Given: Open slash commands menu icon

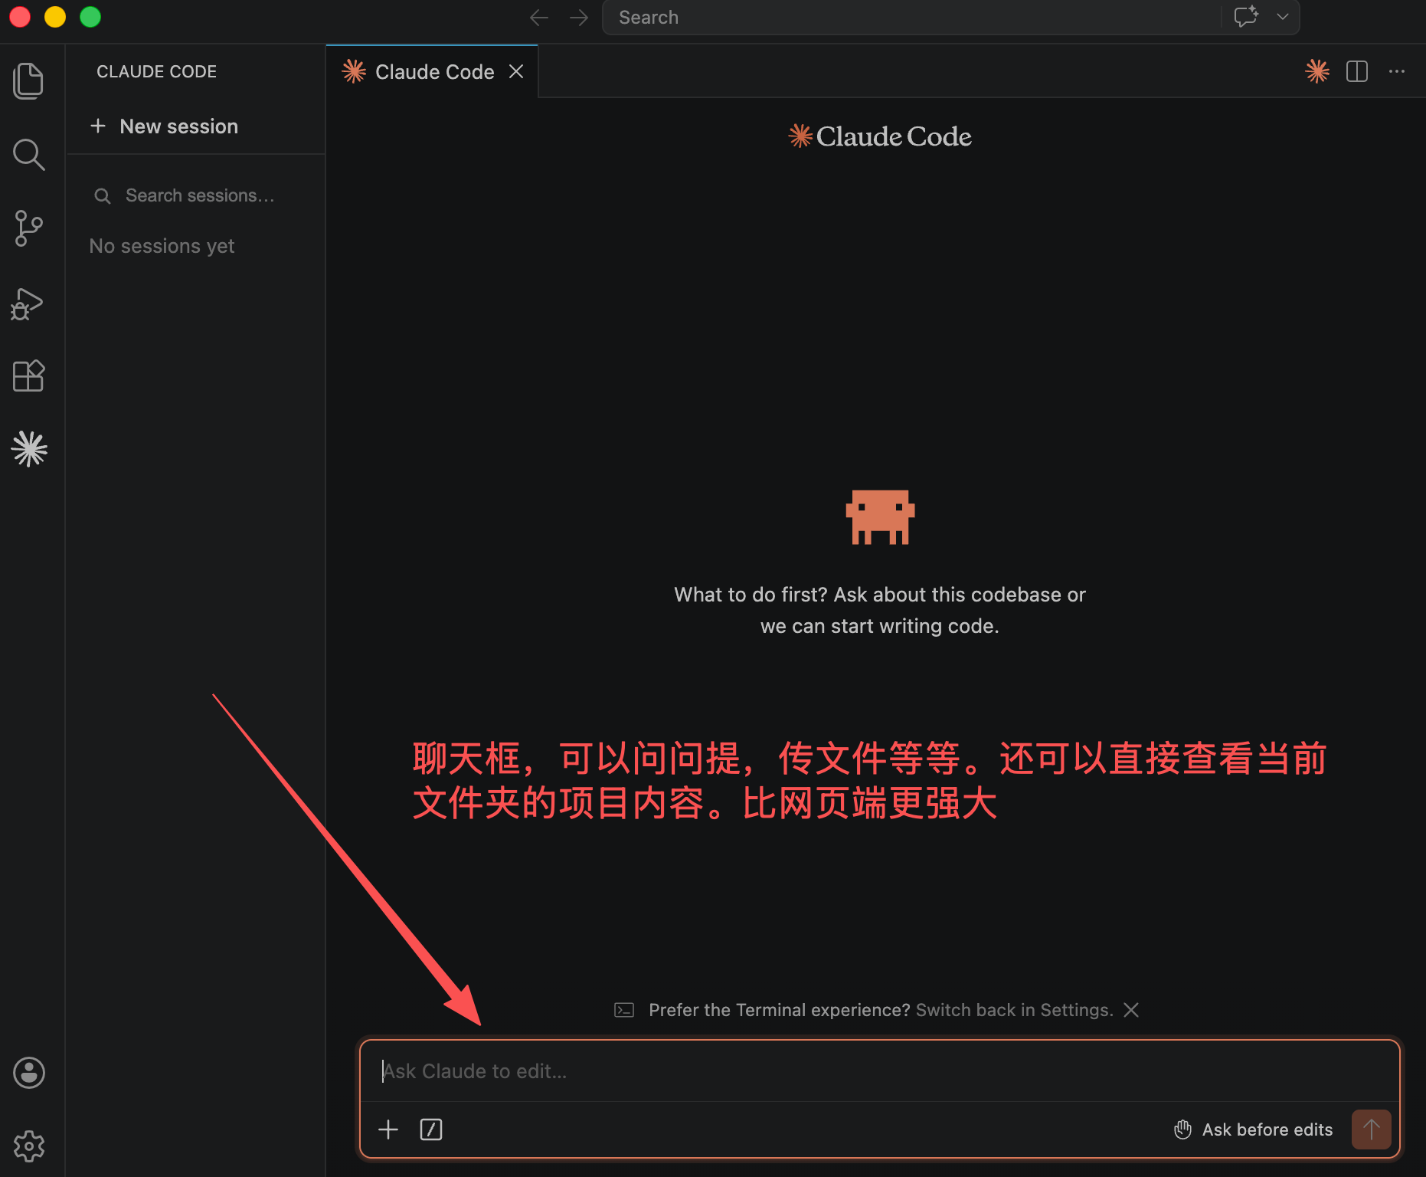Looking at the screenshot, I should (431, 1129).
